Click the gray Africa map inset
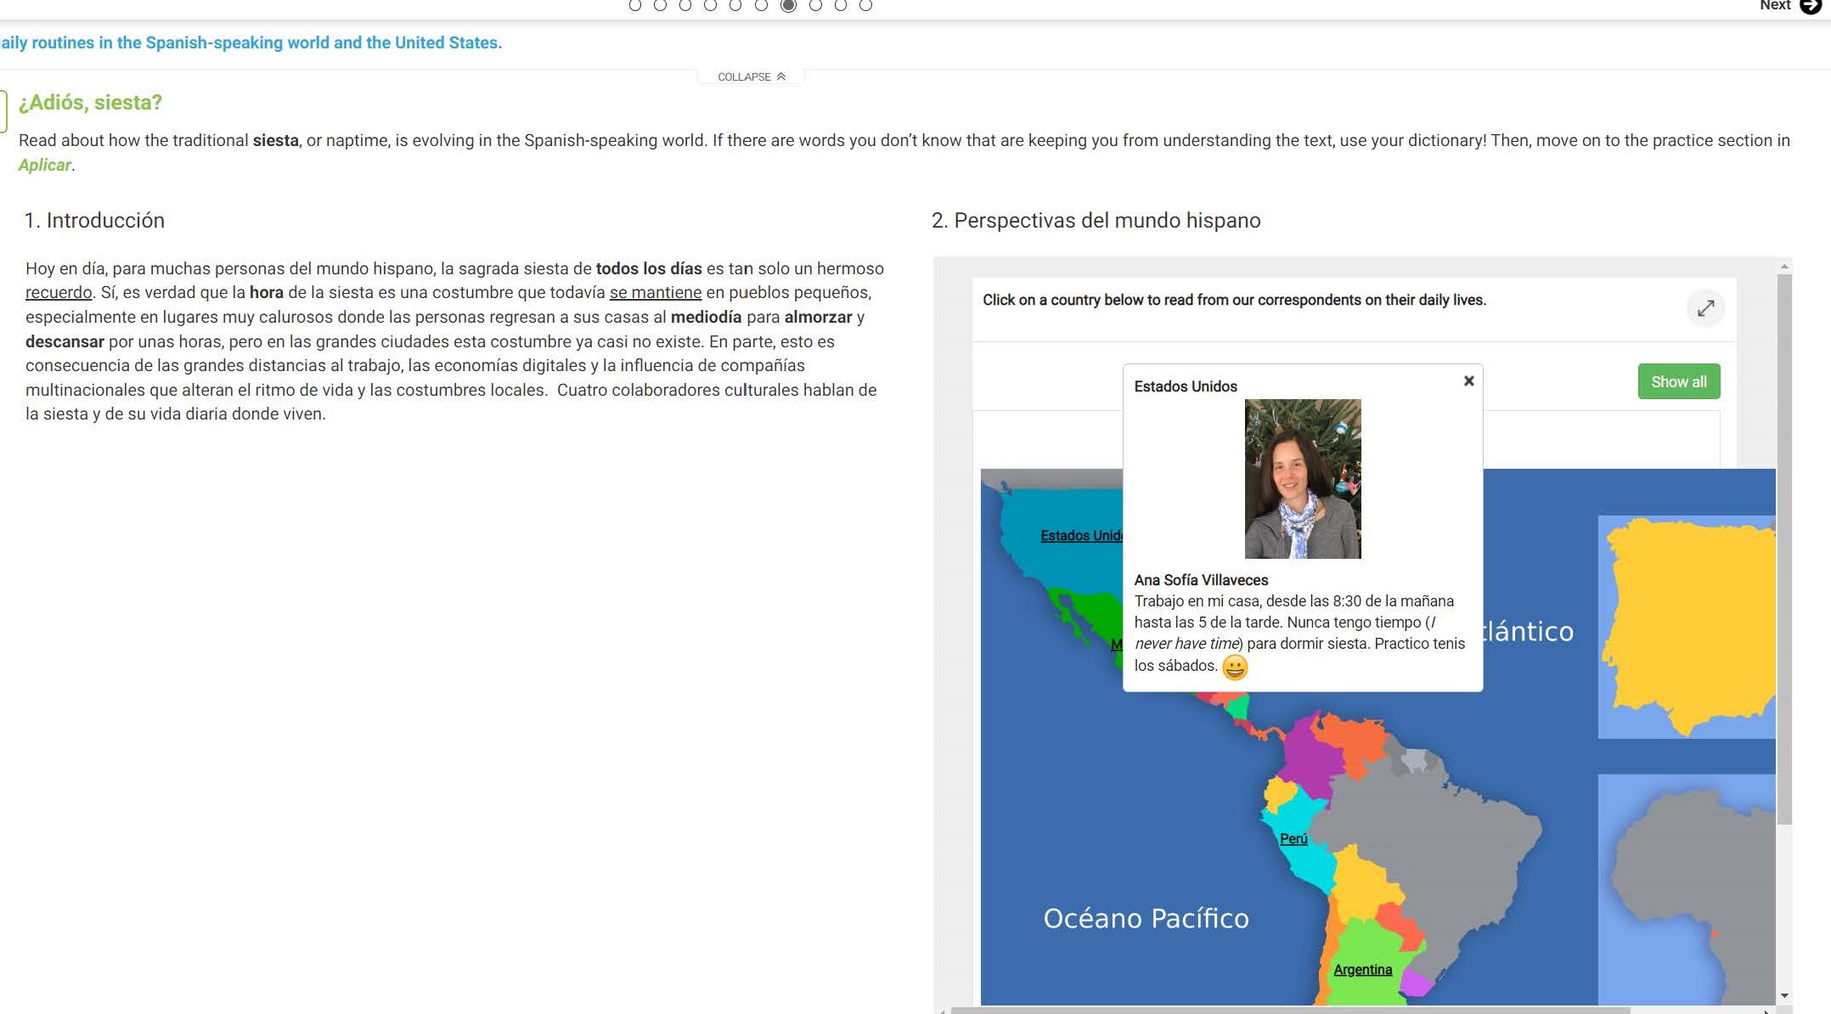 point(1687,890)
